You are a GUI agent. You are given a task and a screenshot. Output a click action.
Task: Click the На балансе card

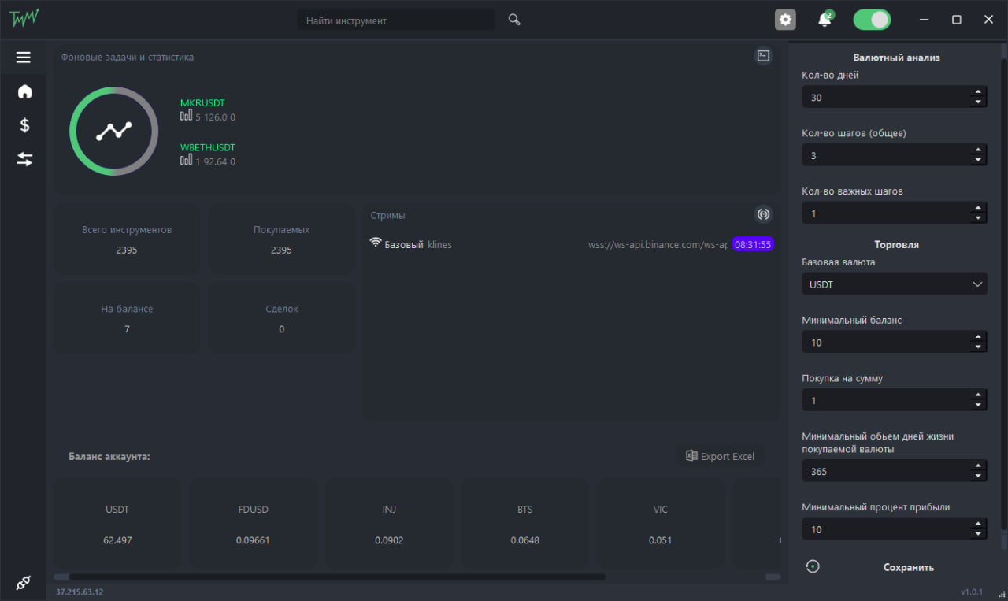coord(127,318)
